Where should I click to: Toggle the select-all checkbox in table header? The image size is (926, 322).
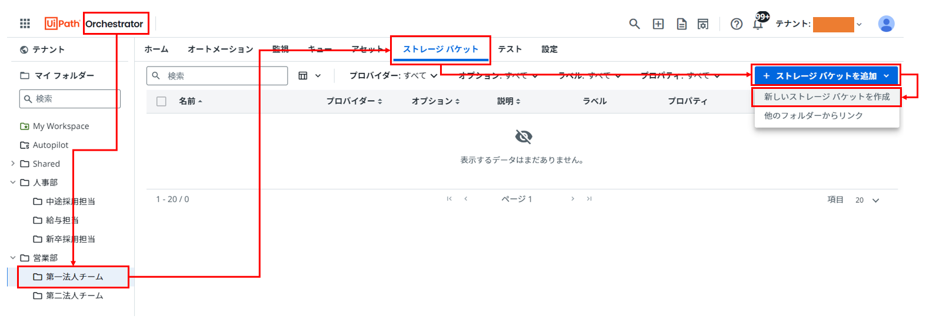(x=161, y=101)
